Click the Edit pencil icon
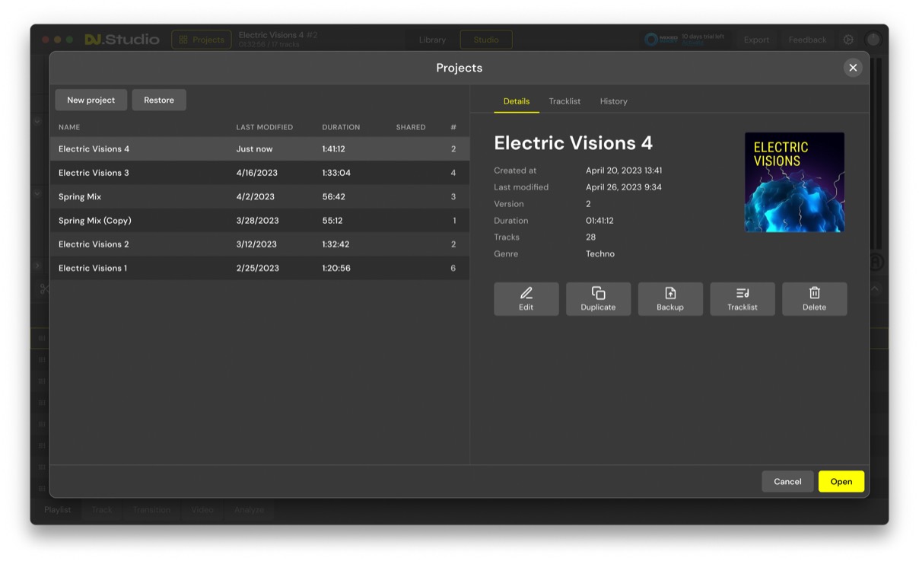The width and height of the screenshot is (919, 561). tap(526, 293)
